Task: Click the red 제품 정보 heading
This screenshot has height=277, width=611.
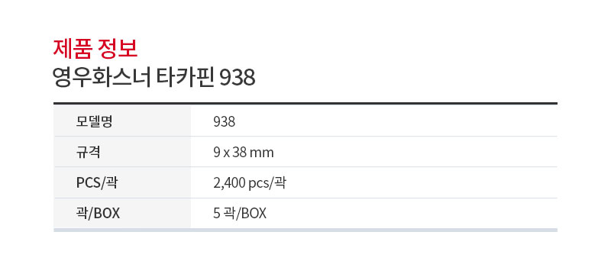Action: coord(95,49)
